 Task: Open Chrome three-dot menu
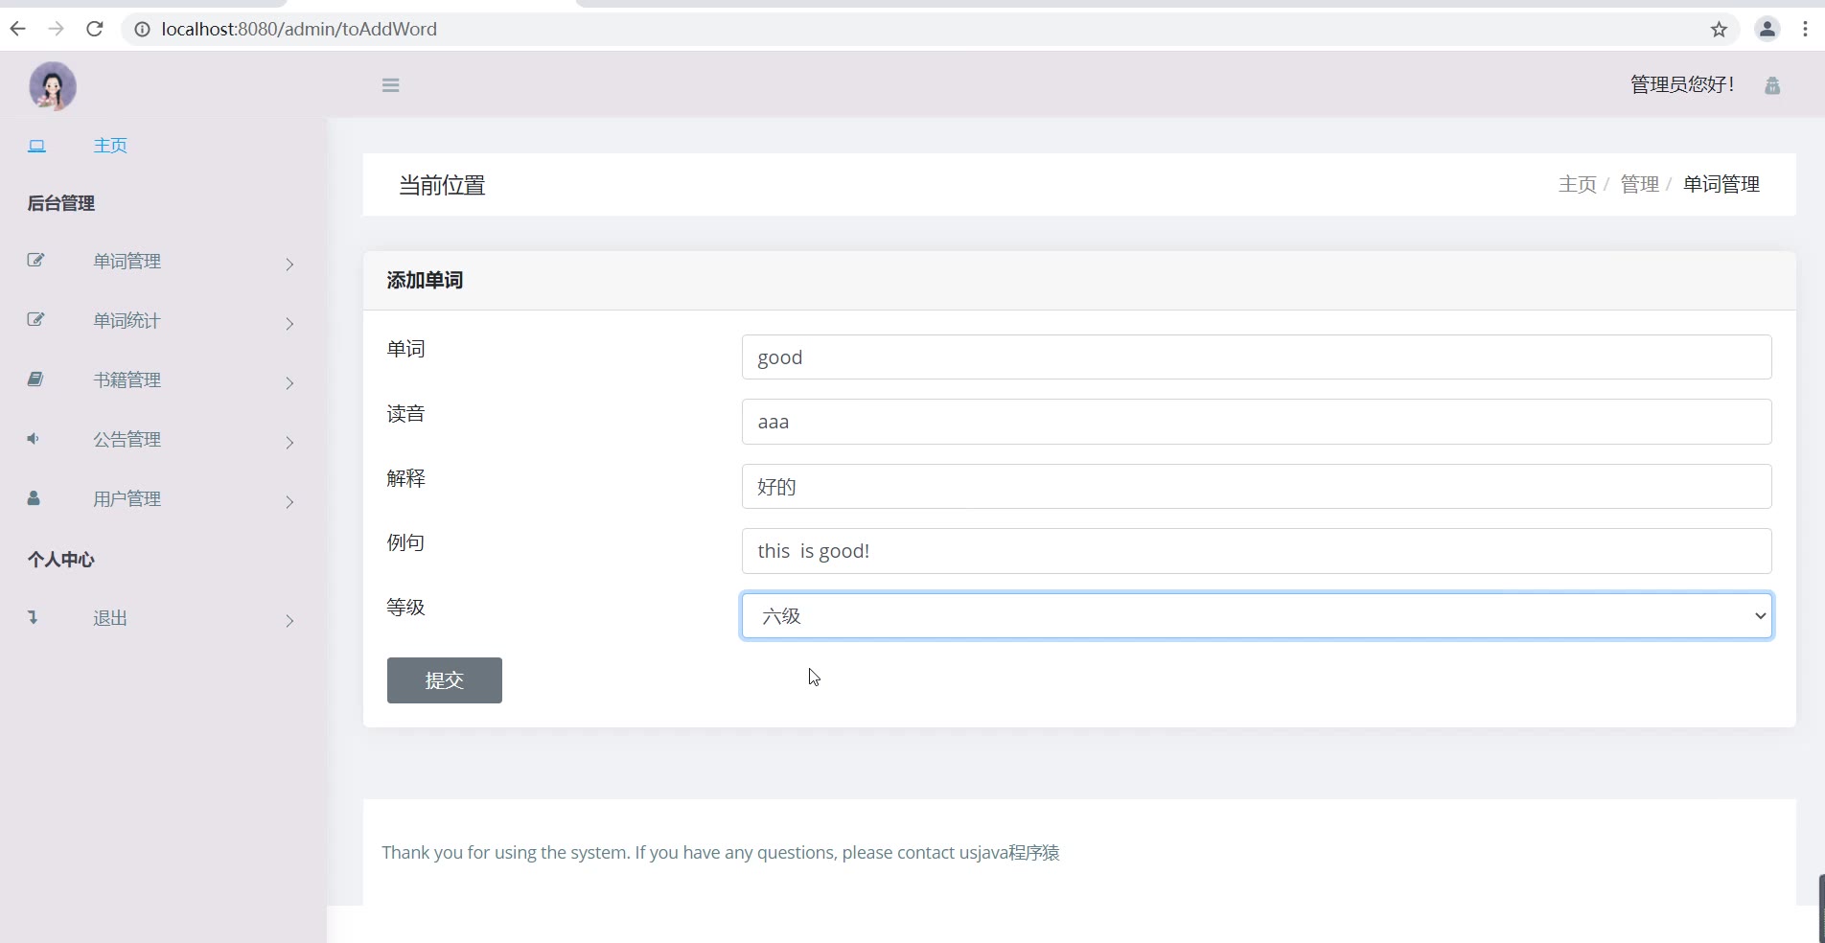pos(1805,30)
